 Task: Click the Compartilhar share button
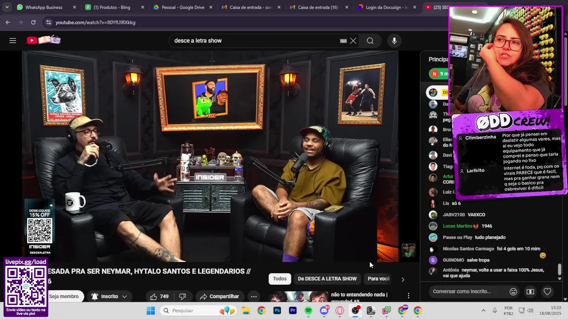(219, 296)
